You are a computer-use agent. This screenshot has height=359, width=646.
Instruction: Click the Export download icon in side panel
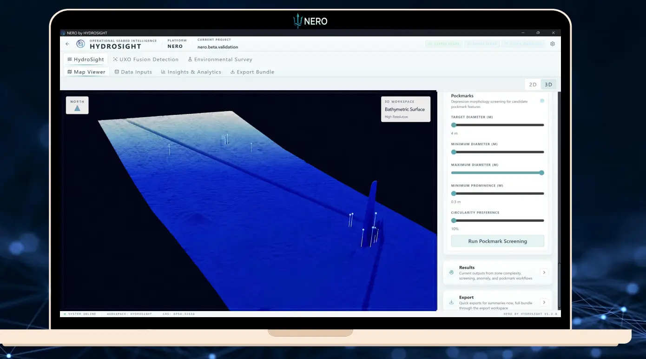tap(451, 302)
